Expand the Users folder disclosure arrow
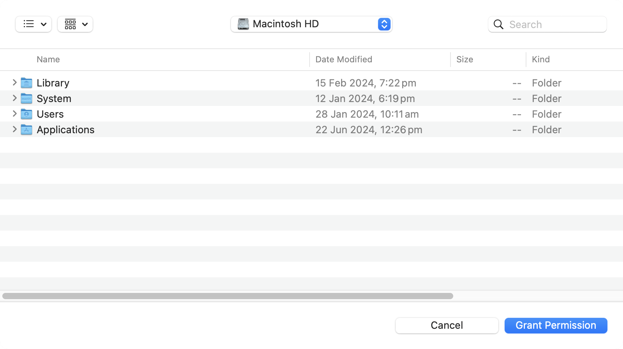Viewport: 623px width, 349px height. coord(14,114)
